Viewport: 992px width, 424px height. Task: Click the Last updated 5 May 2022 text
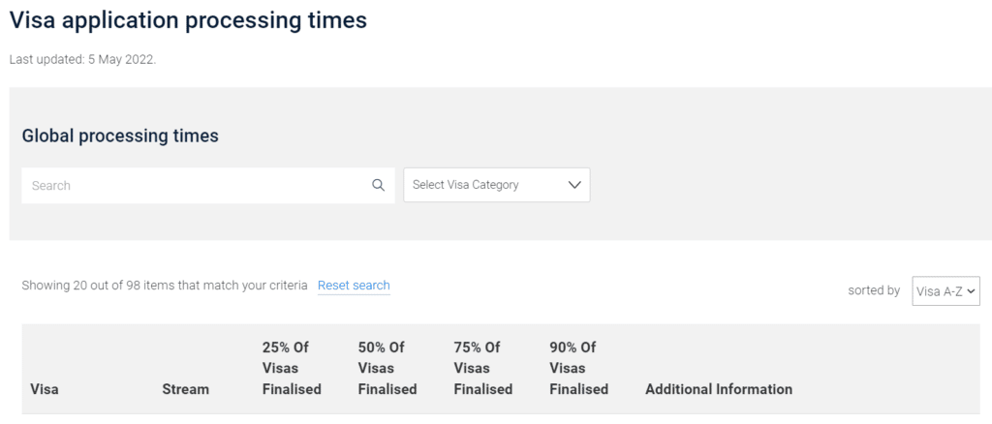(x=82, y=61)
